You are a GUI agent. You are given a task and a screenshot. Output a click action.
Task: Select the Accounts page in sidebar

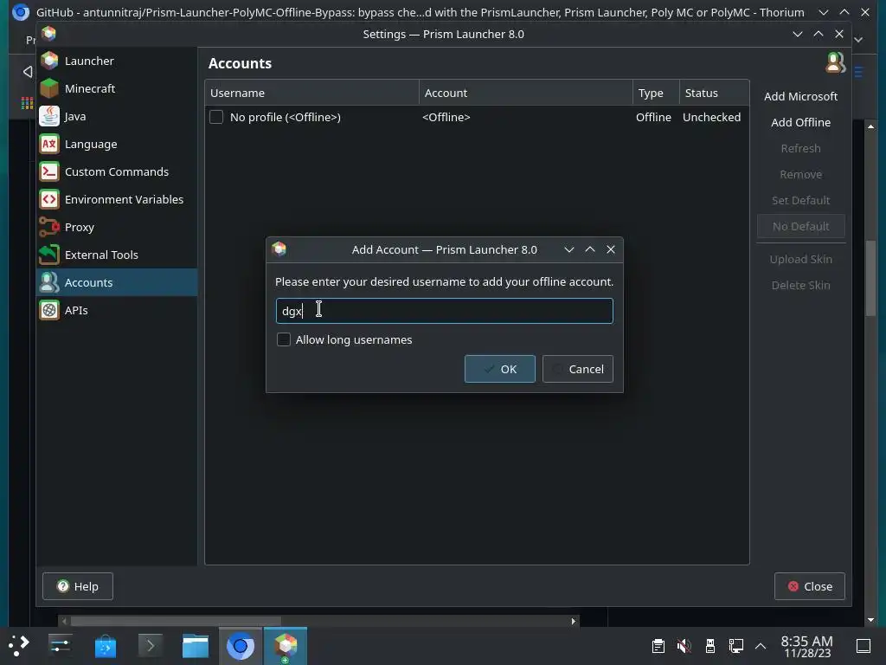[117, 282]
